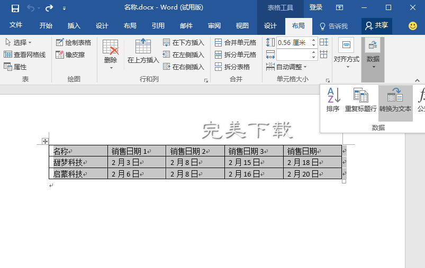
Task: Click the 共享 share button
Action: 377,26
